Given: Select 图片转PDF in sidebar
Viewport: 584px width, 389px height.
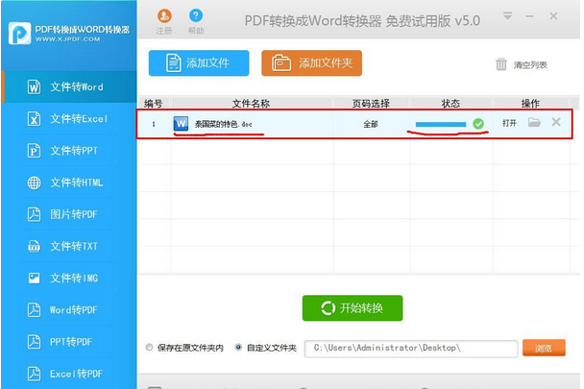Looking at the screenshot, I should (69, 214).
